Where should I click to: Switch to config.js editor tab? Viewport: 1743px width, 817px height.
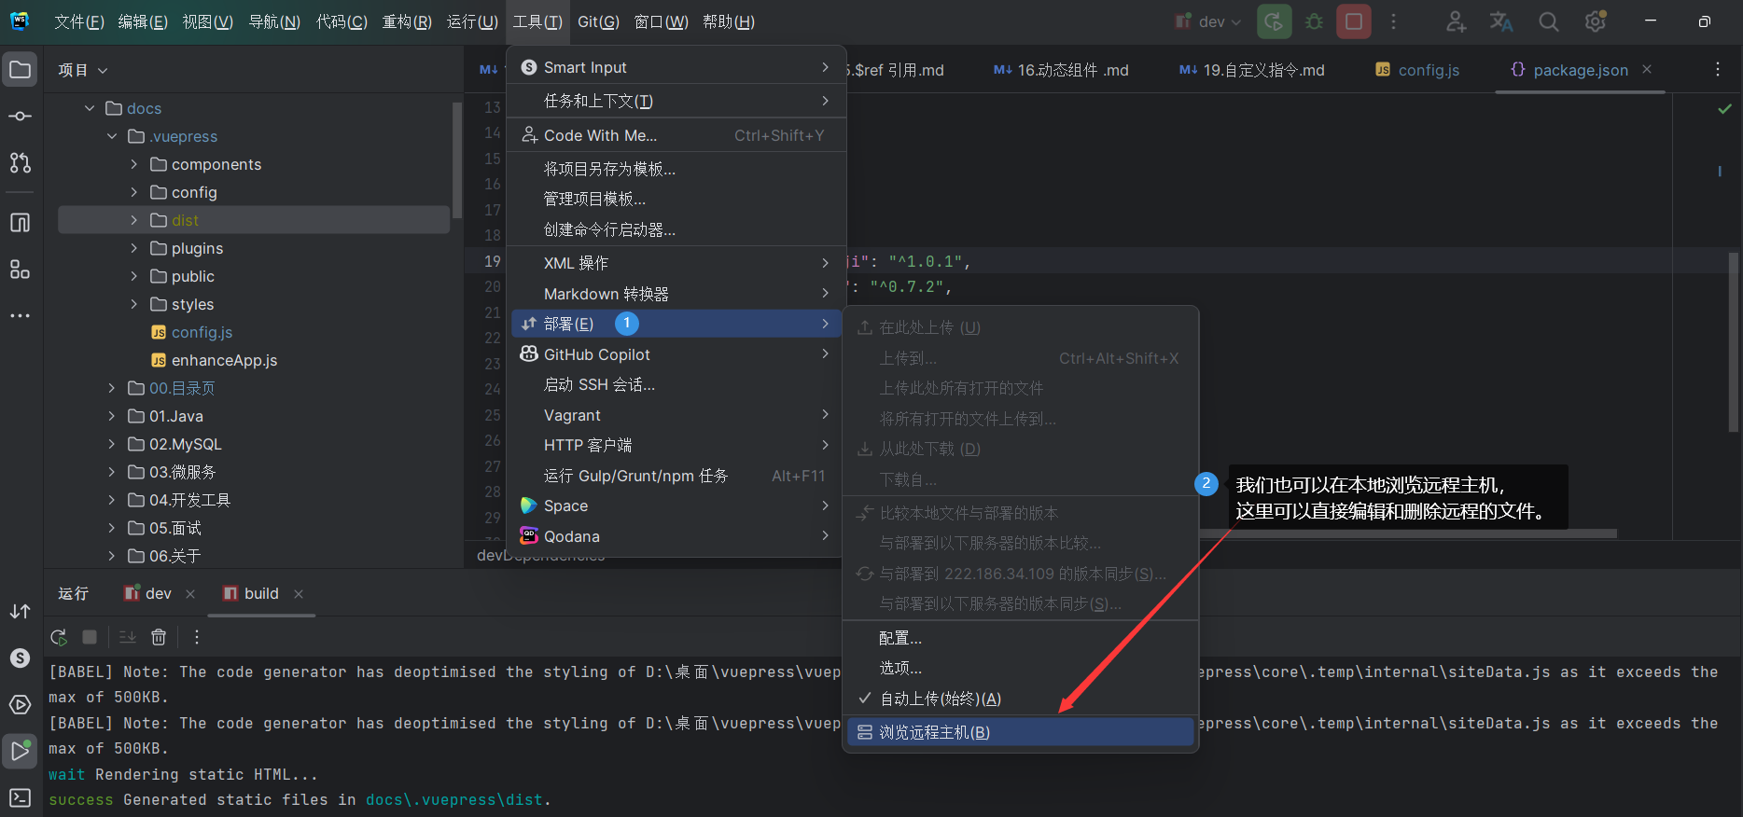tap(1417, 70)
